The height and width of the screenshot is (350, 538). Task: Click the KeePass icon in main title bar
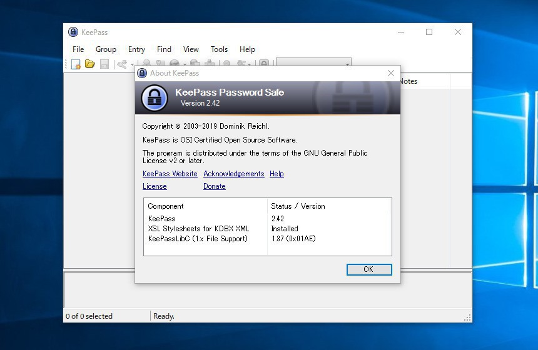(73, 32)
